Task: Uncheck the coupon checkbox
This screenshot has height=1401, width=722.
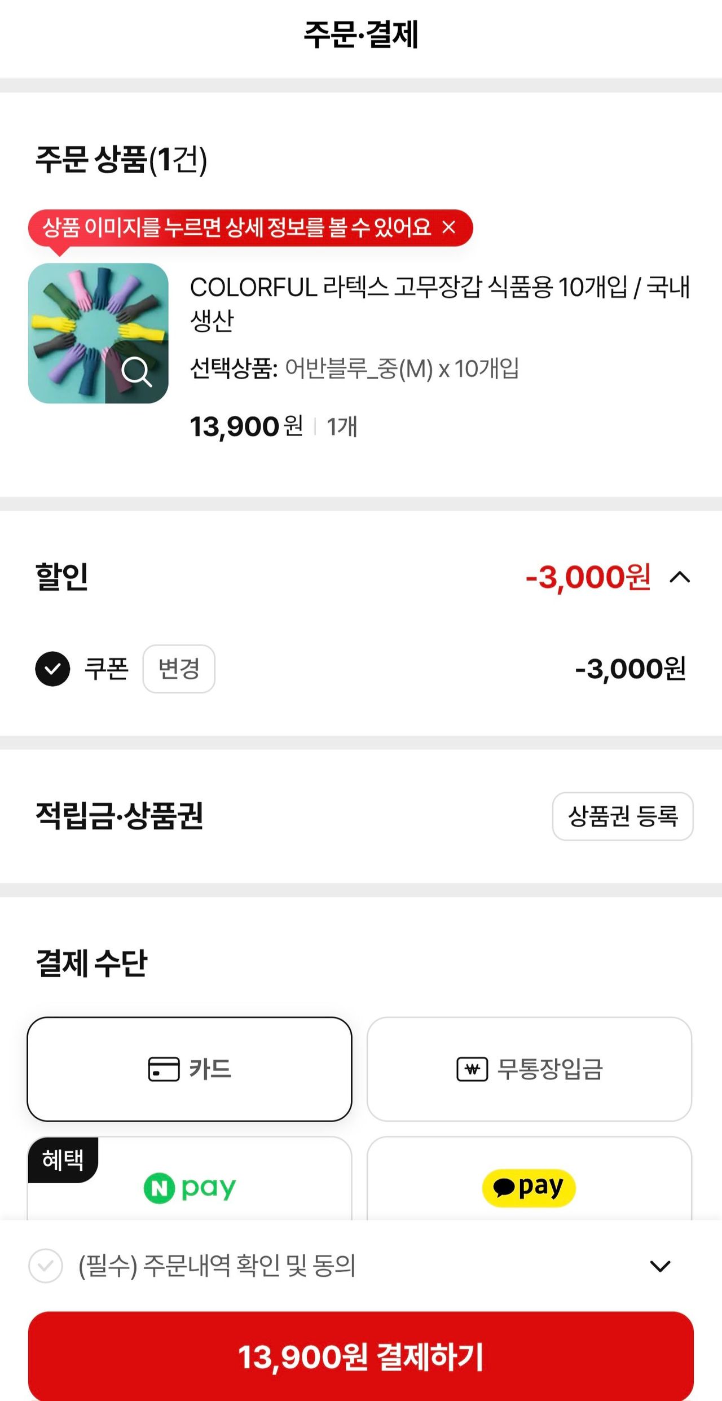Action: (52, 669)
